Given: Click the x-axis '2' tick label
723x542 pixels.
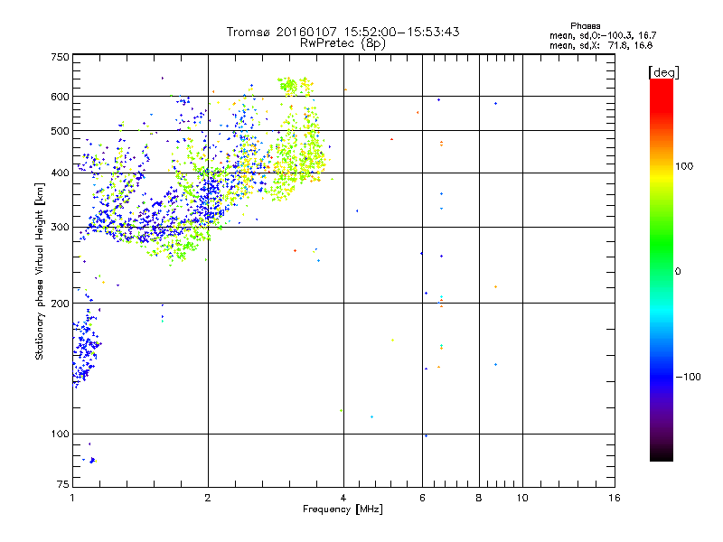Looking at the screenshot, I should click(208, 498).
